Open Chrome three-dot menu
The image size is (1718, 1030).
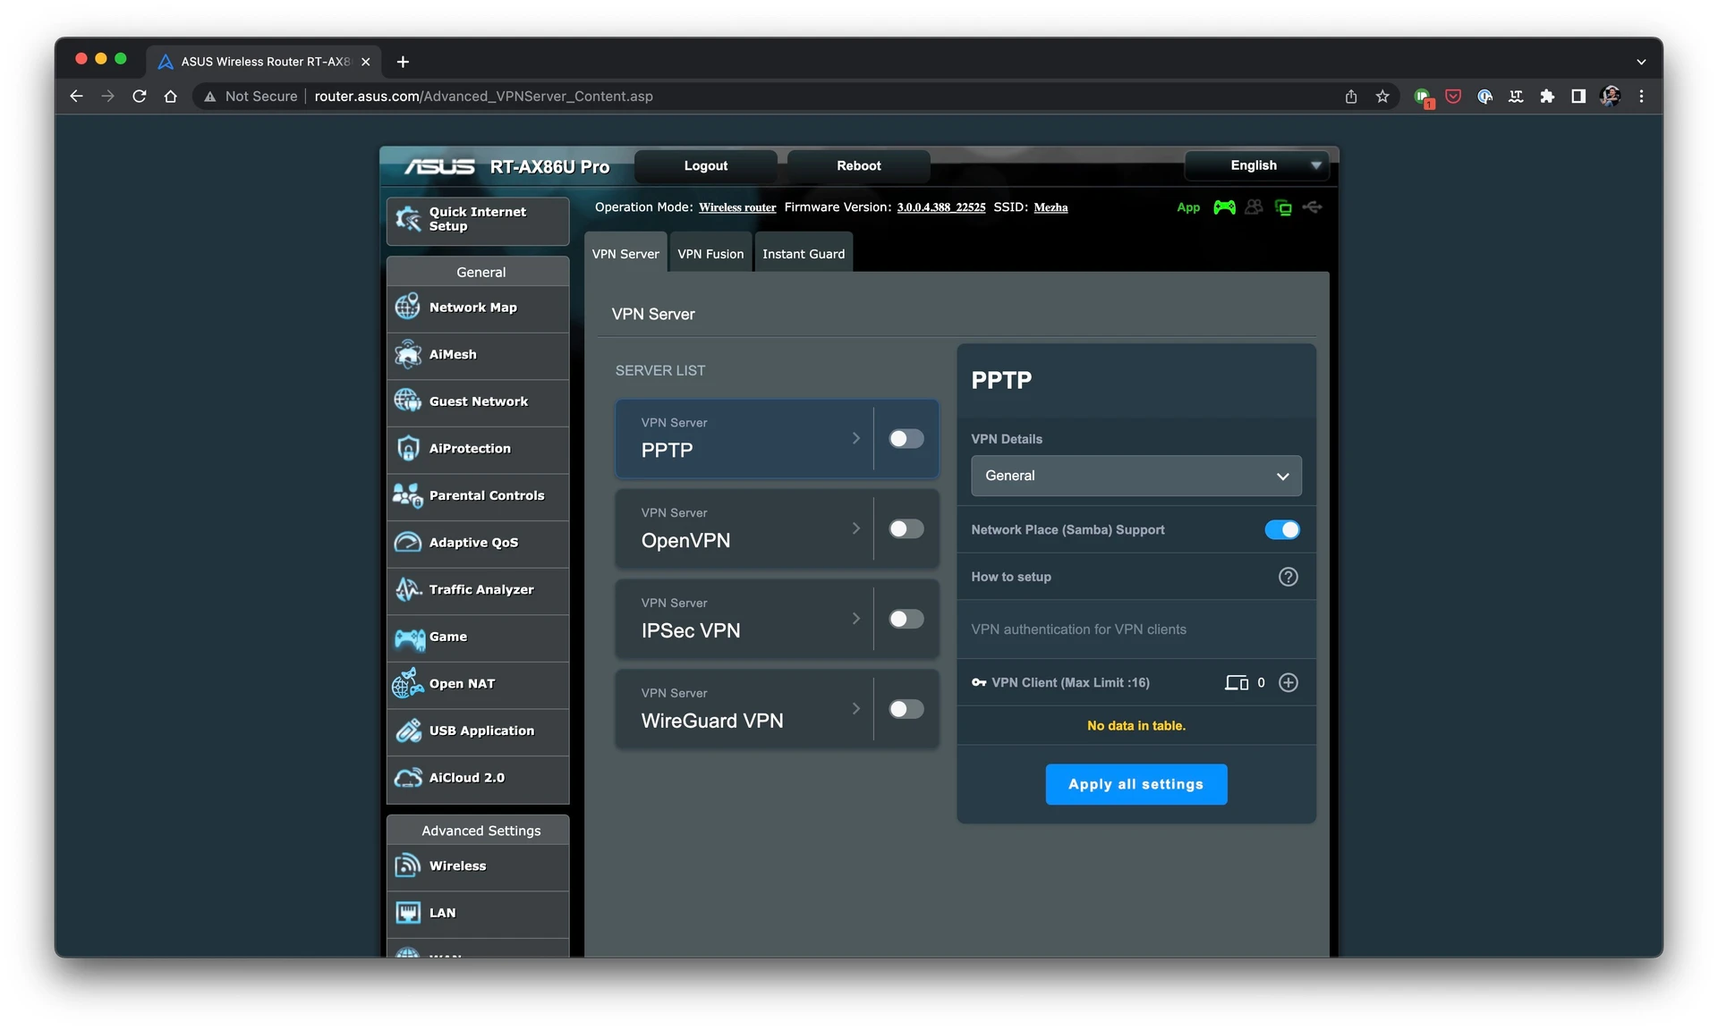click(x=1641, y=96)
